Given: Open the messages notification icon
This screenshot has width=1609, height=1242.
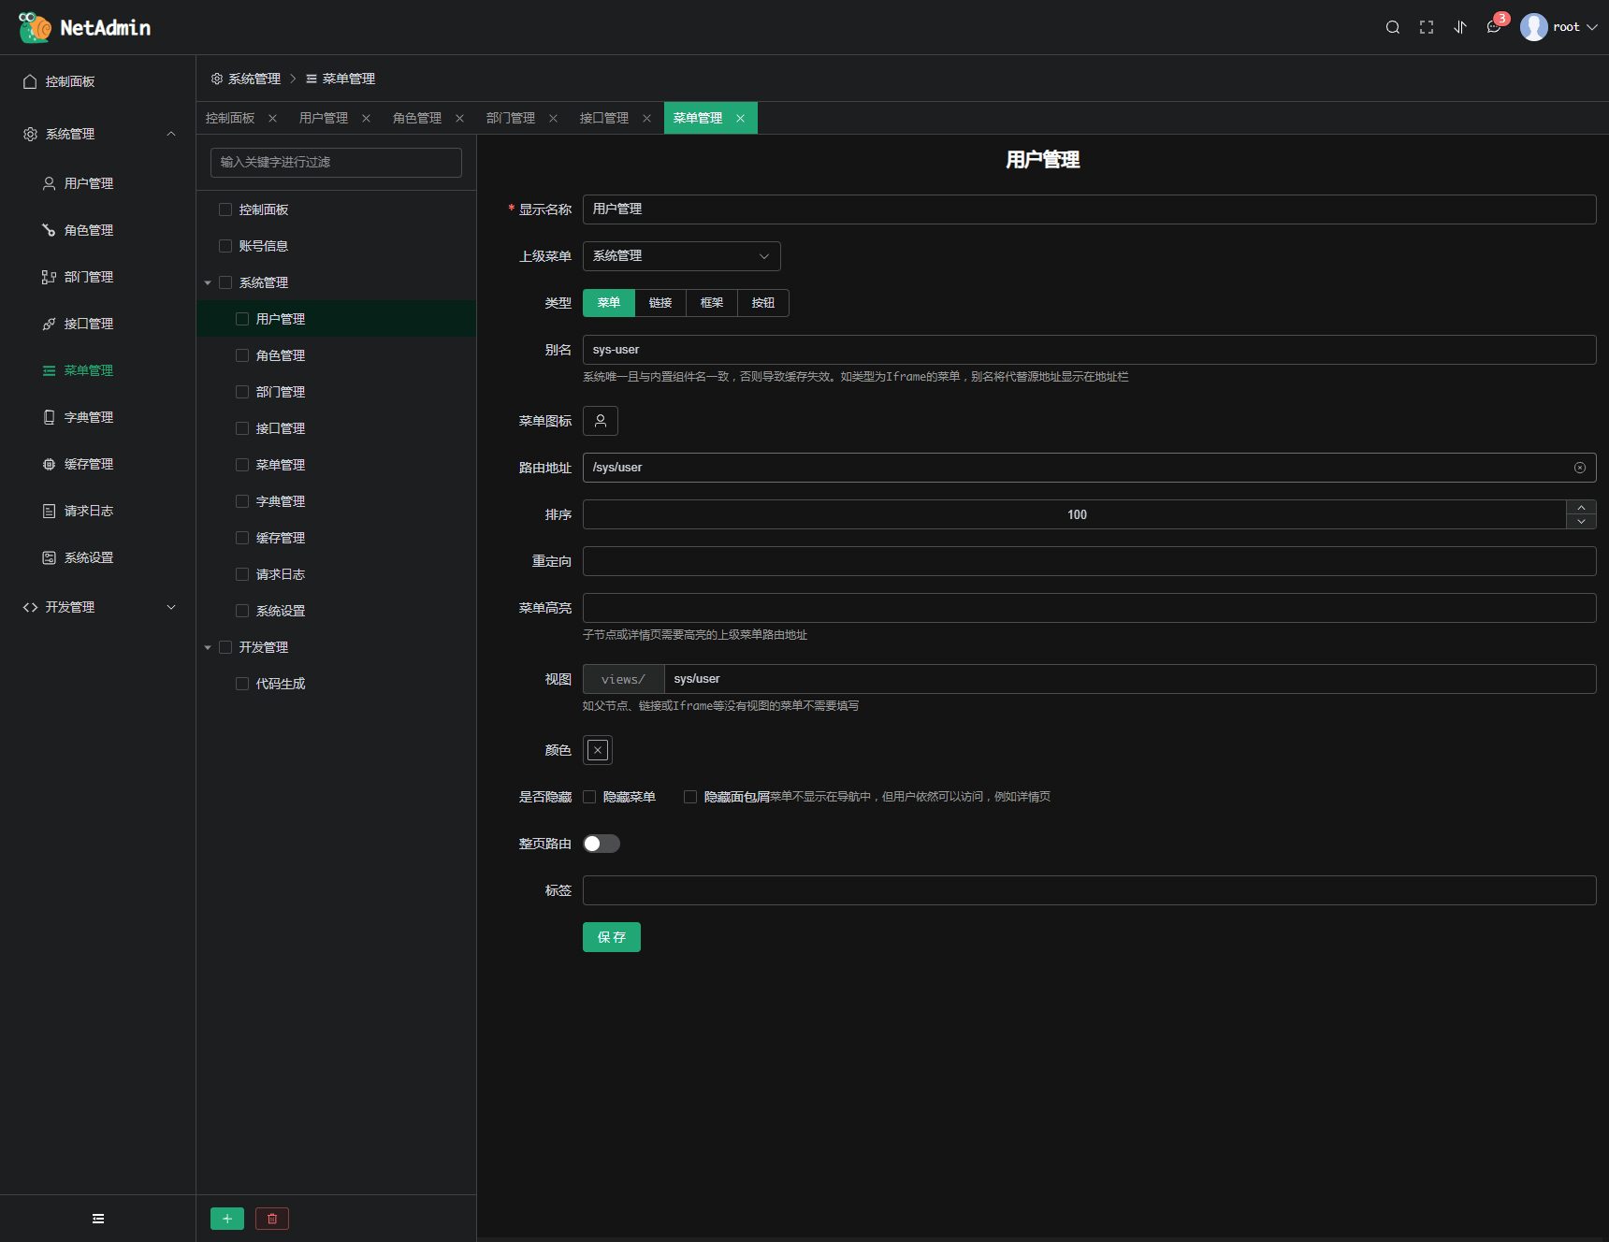Looking at the screenshot, I should click(1493, 27).
